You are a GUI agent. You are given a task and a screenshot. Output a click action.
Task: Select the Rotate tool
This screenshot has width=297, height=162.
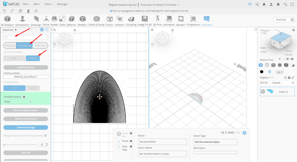pos(54,21)
